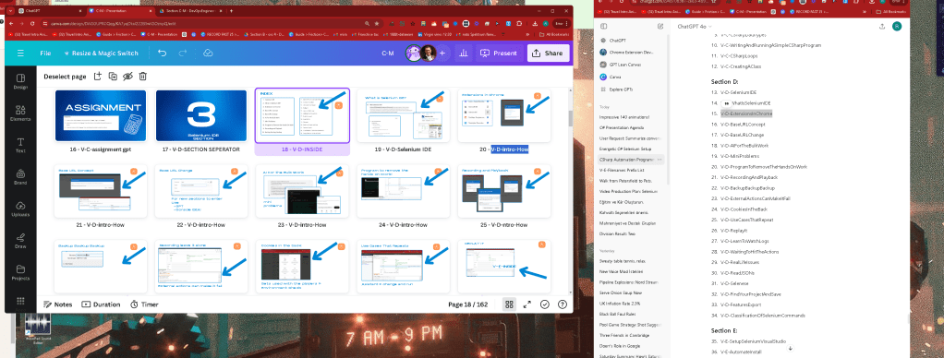Share ChatGPT conversation upload icon
The height and width of the screenshot is (358, 944).
(x=882, y=27)
